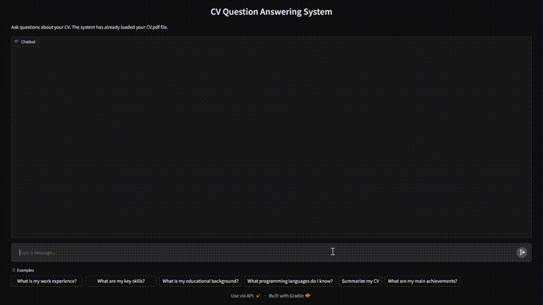The height and width of the screenshot is (305, 543).
Task: Select 'What is my work experience?' example
Action: click(x=47, y=281)
